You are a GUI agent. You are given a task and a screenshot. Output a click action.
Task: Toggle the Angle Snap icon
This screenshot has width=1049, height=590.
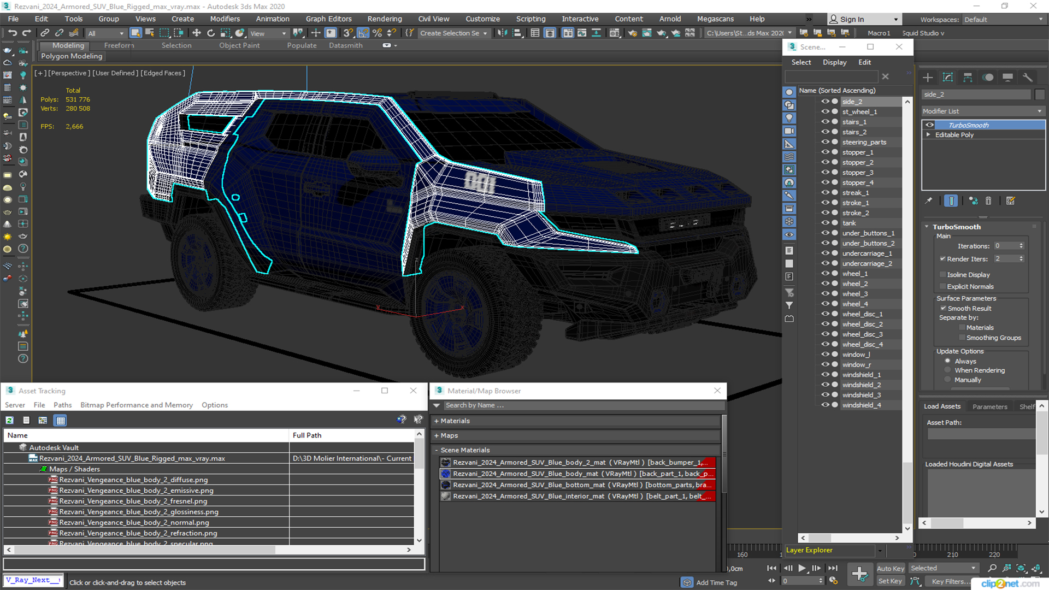pos(363,33)
